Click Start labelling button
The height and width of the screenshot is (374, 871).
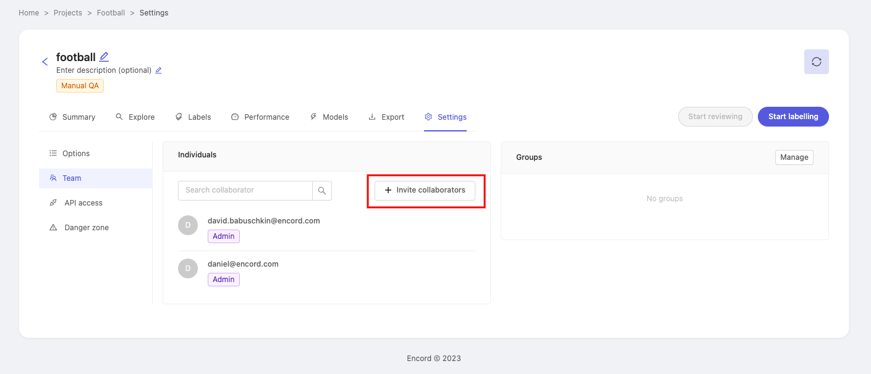point(793,117)
